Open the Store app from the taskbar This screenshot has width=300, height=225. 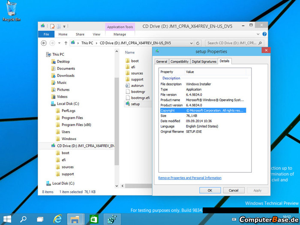tap(93, 219)
